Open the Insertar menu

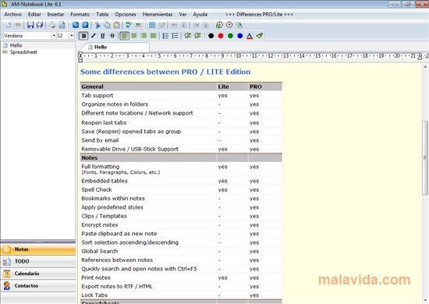(x=55, y=14)
